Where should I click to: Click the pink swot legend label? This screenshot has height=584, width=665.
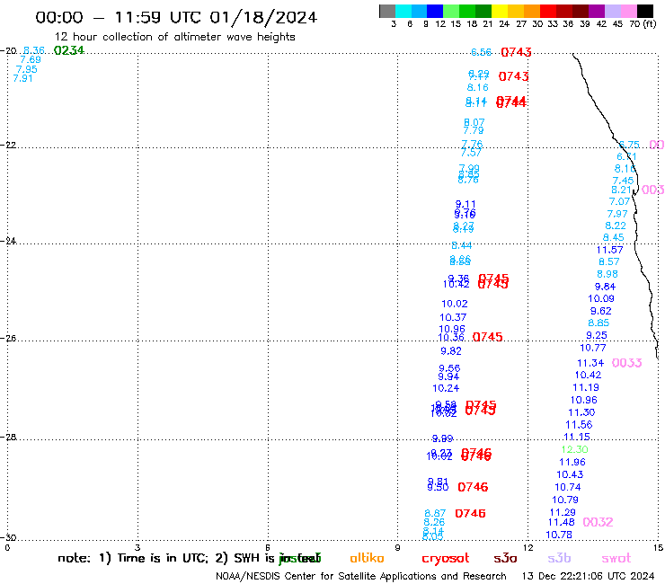616,559
